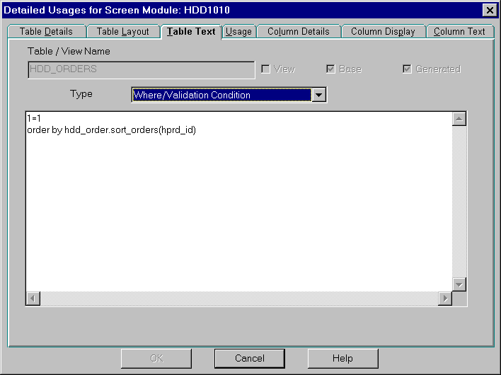Select the Usage tab
Viewport: 501px width, 375px height.
(238, 32)
